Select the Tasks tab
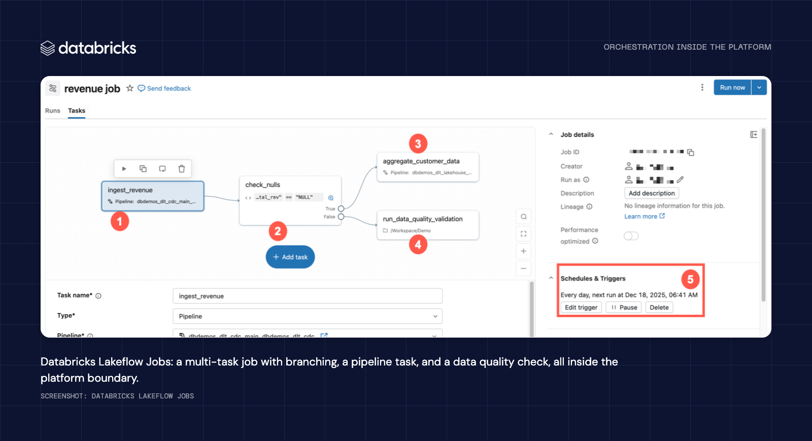812x441 pixels. click(77, 111)
